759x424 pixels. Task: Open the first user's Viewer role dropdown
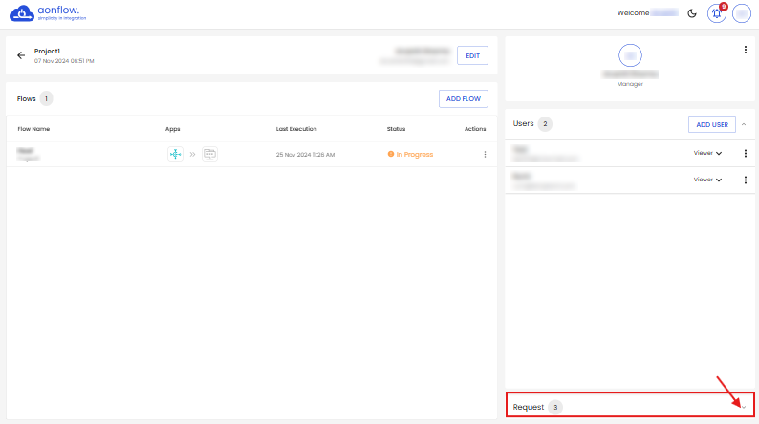pos(707,153)
